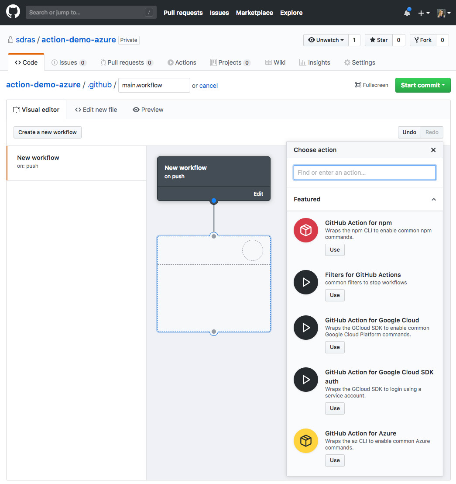Screen dimensions: 456x484
Task: Use the Filters for GitHub Actions
Action: (x=335, y=295)
